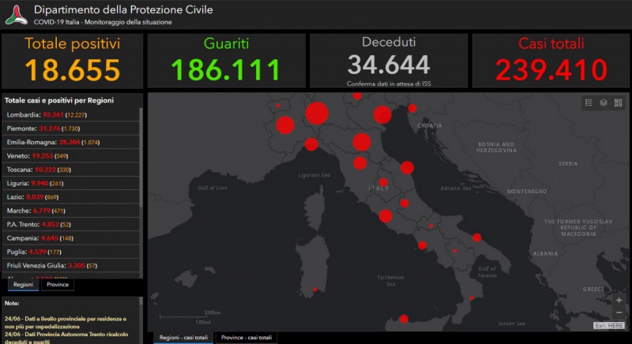This screenshot has height=344, width=632.
Task: Click the Esri, HERE attribution link
Action: click(x=610, y=325)
